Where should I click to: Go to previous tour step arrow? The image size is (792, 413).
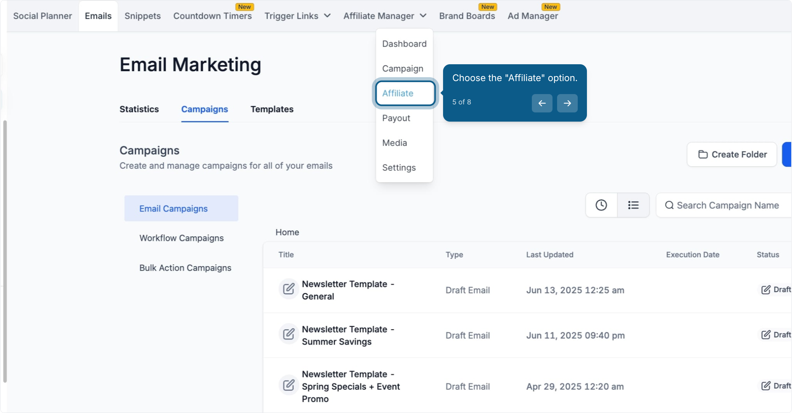coord(542,103)
